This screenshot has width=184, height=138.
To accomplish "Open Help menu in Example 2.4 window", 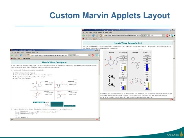I will pos(110,32).
